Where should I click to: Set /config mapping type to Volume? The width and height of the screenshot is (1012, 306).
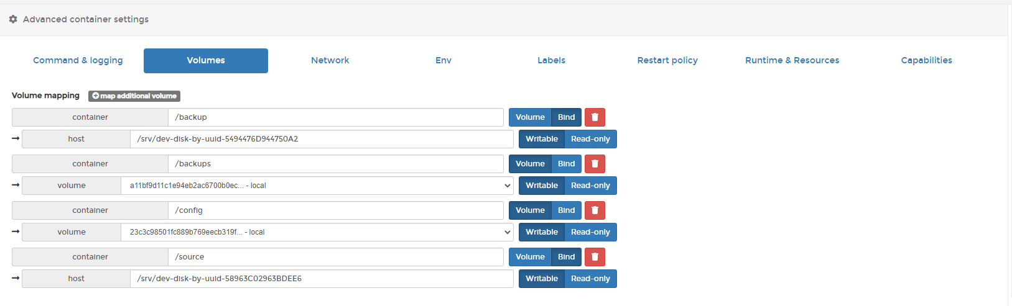pos(530,210)
